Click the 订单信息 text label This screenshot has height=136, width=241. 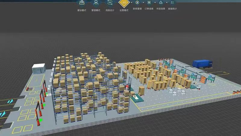click(x=149, y=9)
